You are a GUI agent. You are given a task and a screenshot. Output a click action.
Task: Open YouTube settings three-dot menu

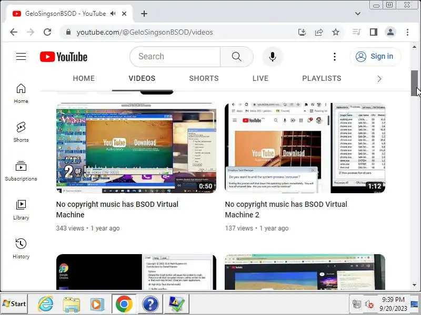335,57
